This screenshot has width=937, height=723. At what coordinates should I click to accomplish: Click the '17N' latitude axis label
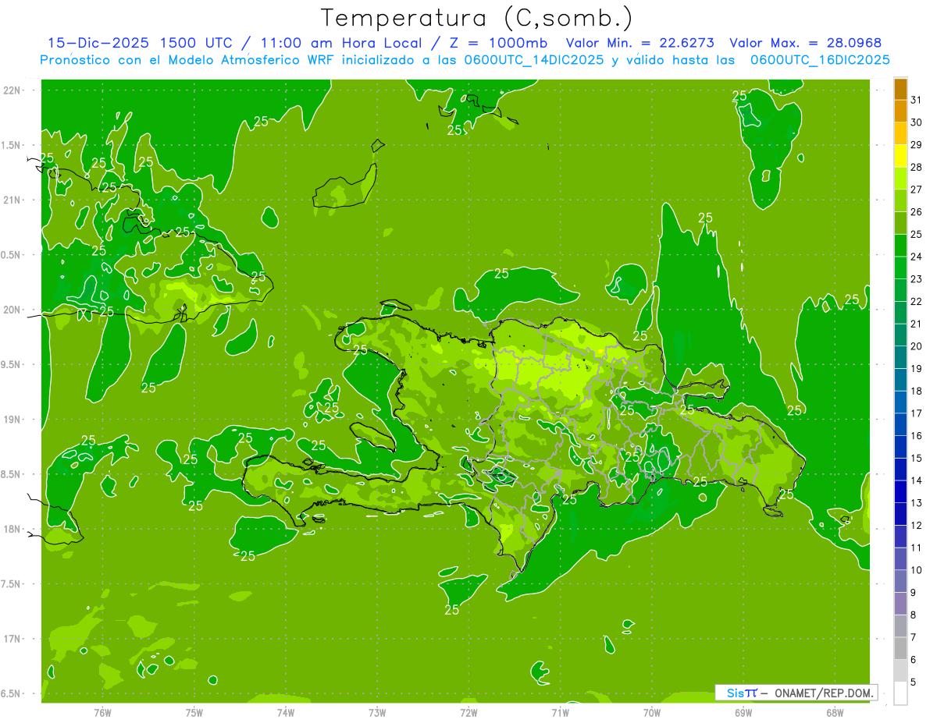[x=12, y=639]
